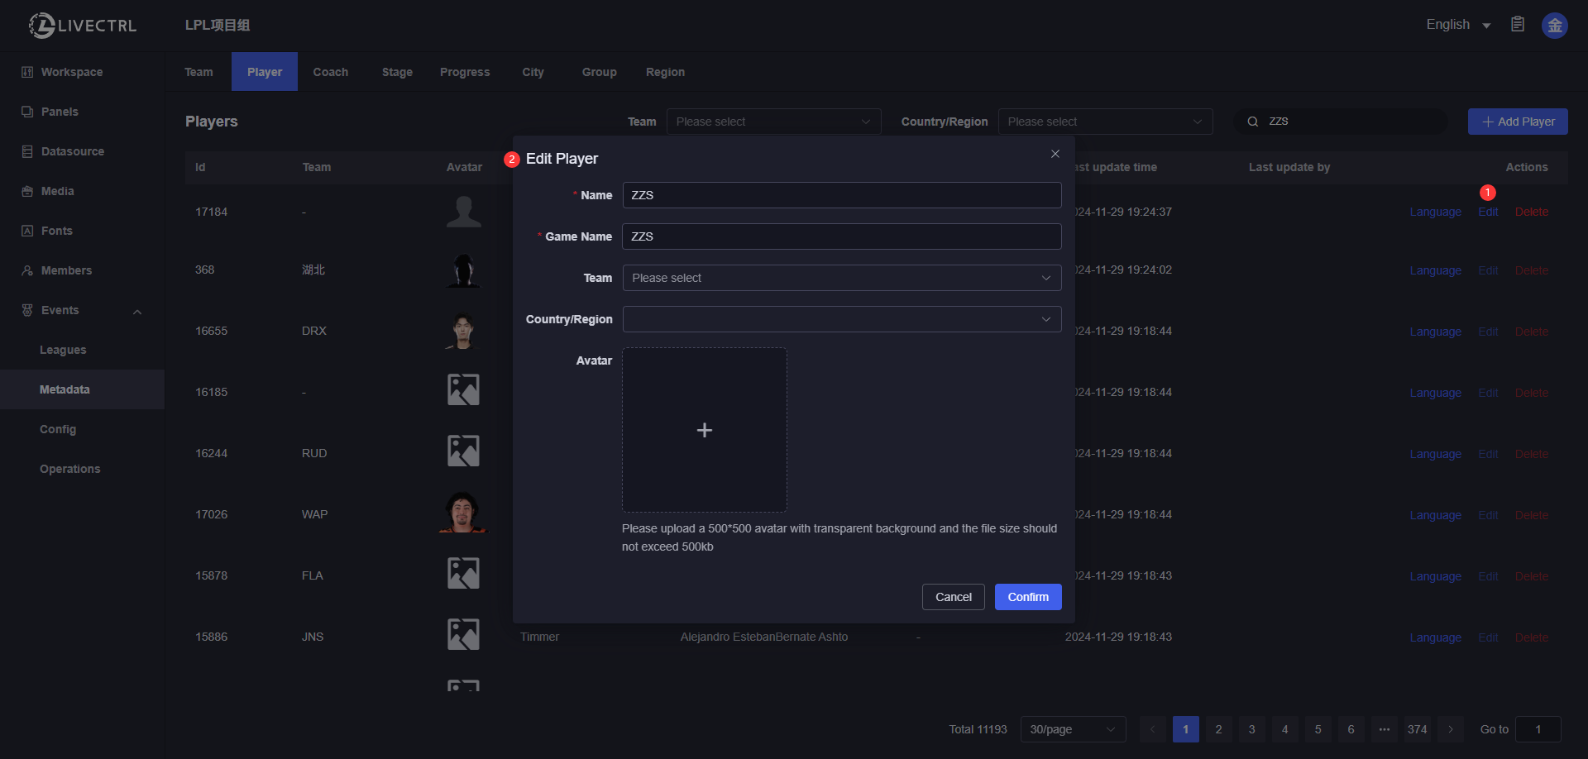1588x759 pixels.
Task: Click the LiveCtrl logo icon
Action: pyautogui.click(x=41, y=26)
